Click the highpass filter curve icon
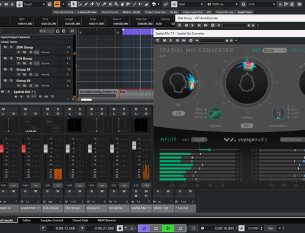The image size is (305, 233). [x=215, y=113]
